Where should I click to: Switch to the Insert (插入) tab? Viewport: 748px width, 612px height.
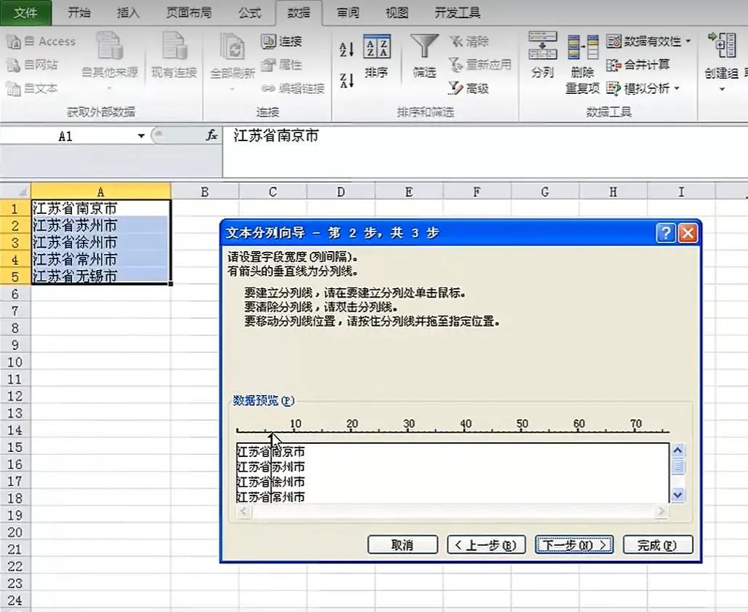(128, 13)
